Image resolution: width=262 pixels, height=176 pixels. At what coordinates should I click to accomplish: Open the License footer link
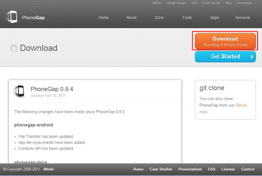228,169
